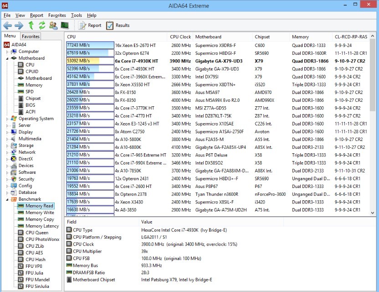This screenshot has width=379, height=292.
Task: Click the Forward arrow in the toolbar
Action: point(19,26)
